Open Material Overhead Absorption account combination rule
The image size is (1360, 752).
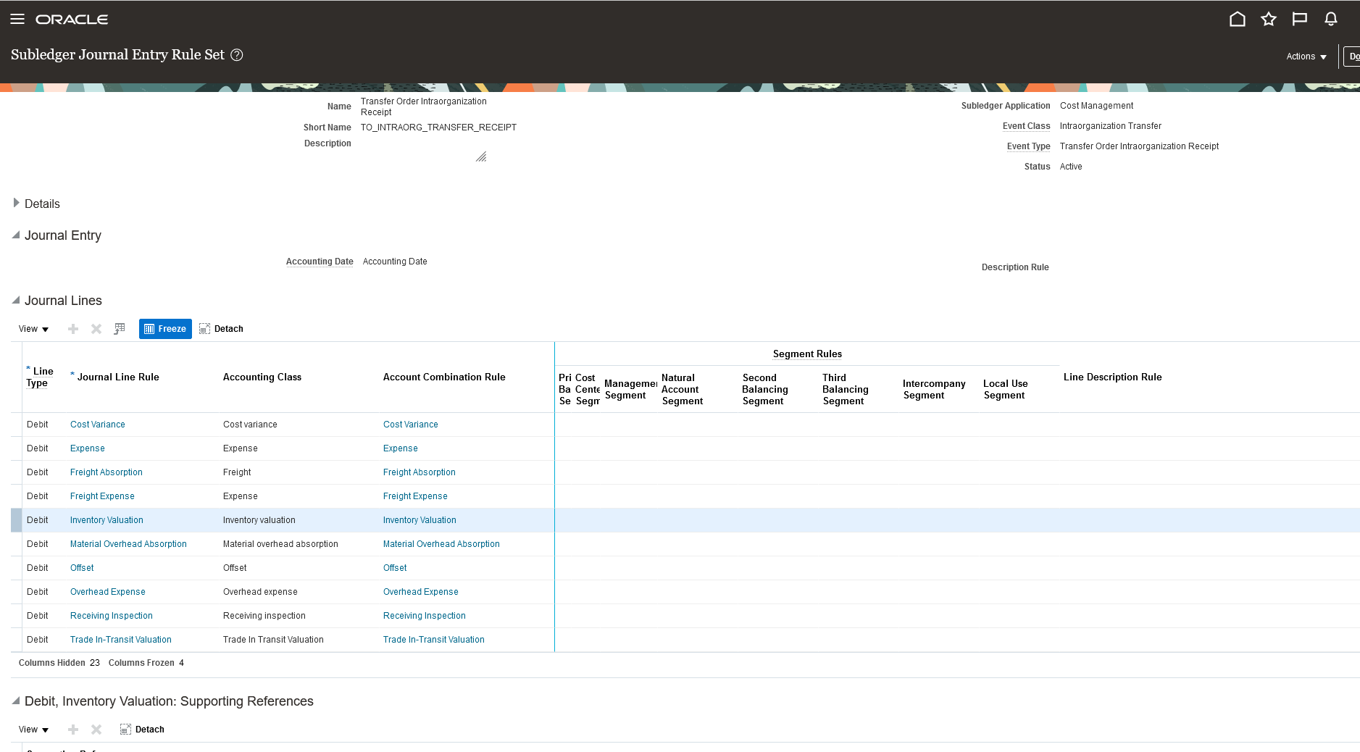pos(441,544)
